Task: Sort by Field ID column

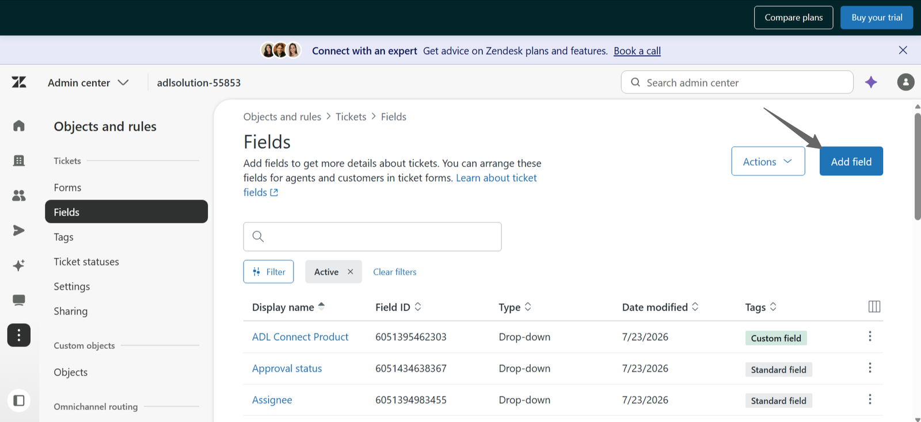Action: [x=398, y=307]
